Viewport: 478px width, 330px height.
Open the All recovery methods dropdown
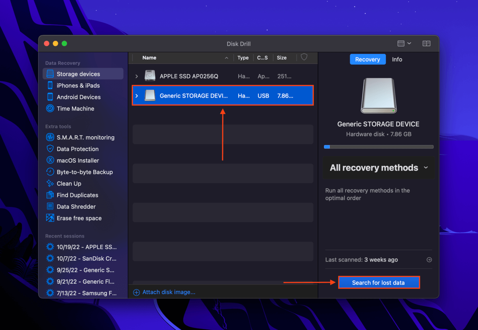coord(378,168)
